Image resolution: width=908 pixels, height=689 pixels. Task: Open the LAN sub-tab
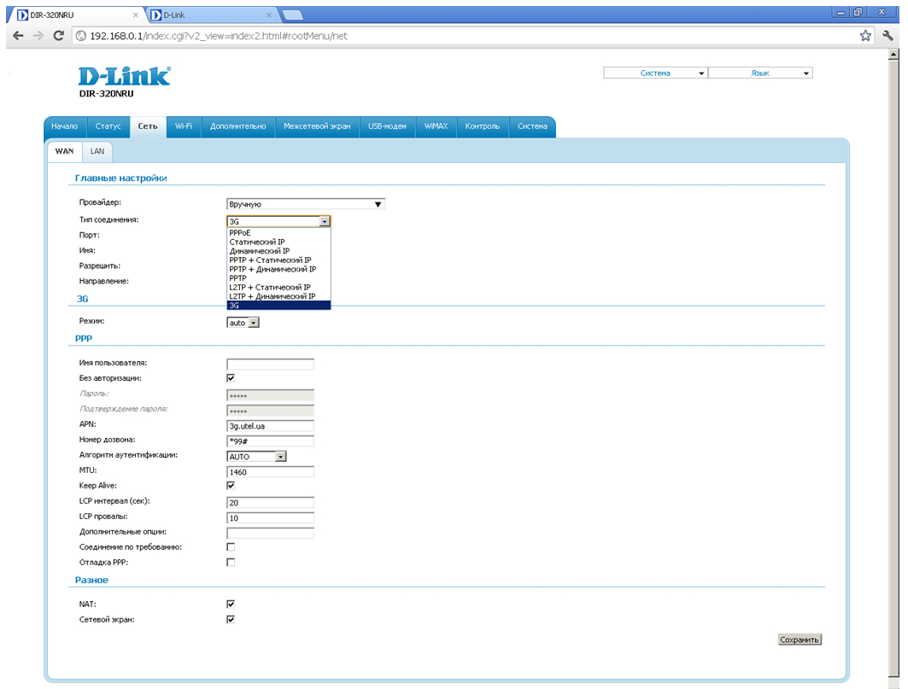(x=97, y=151)
